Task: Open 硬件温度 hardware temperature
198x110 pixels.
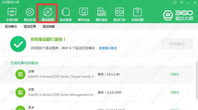Action: (x=102, y=15)
